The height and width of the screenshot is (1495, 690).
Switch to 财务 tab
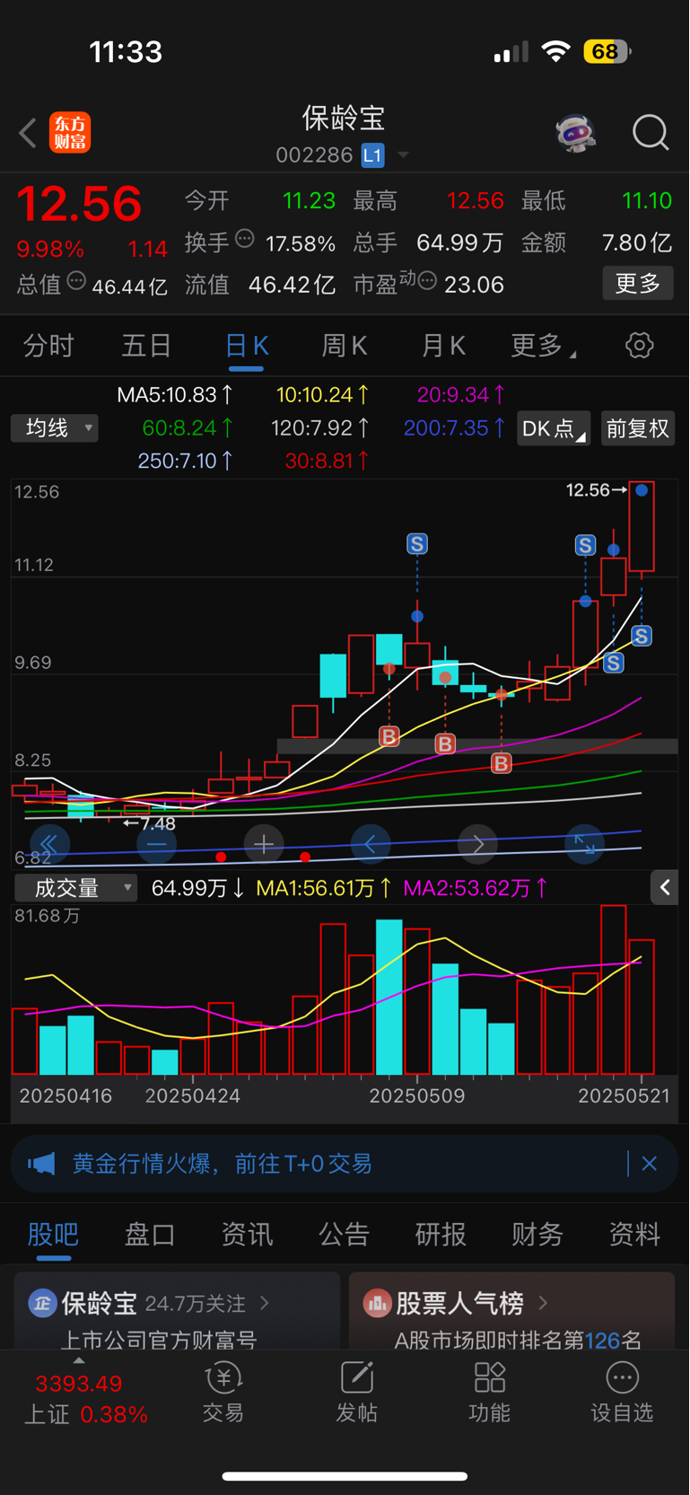point(537,1235)
